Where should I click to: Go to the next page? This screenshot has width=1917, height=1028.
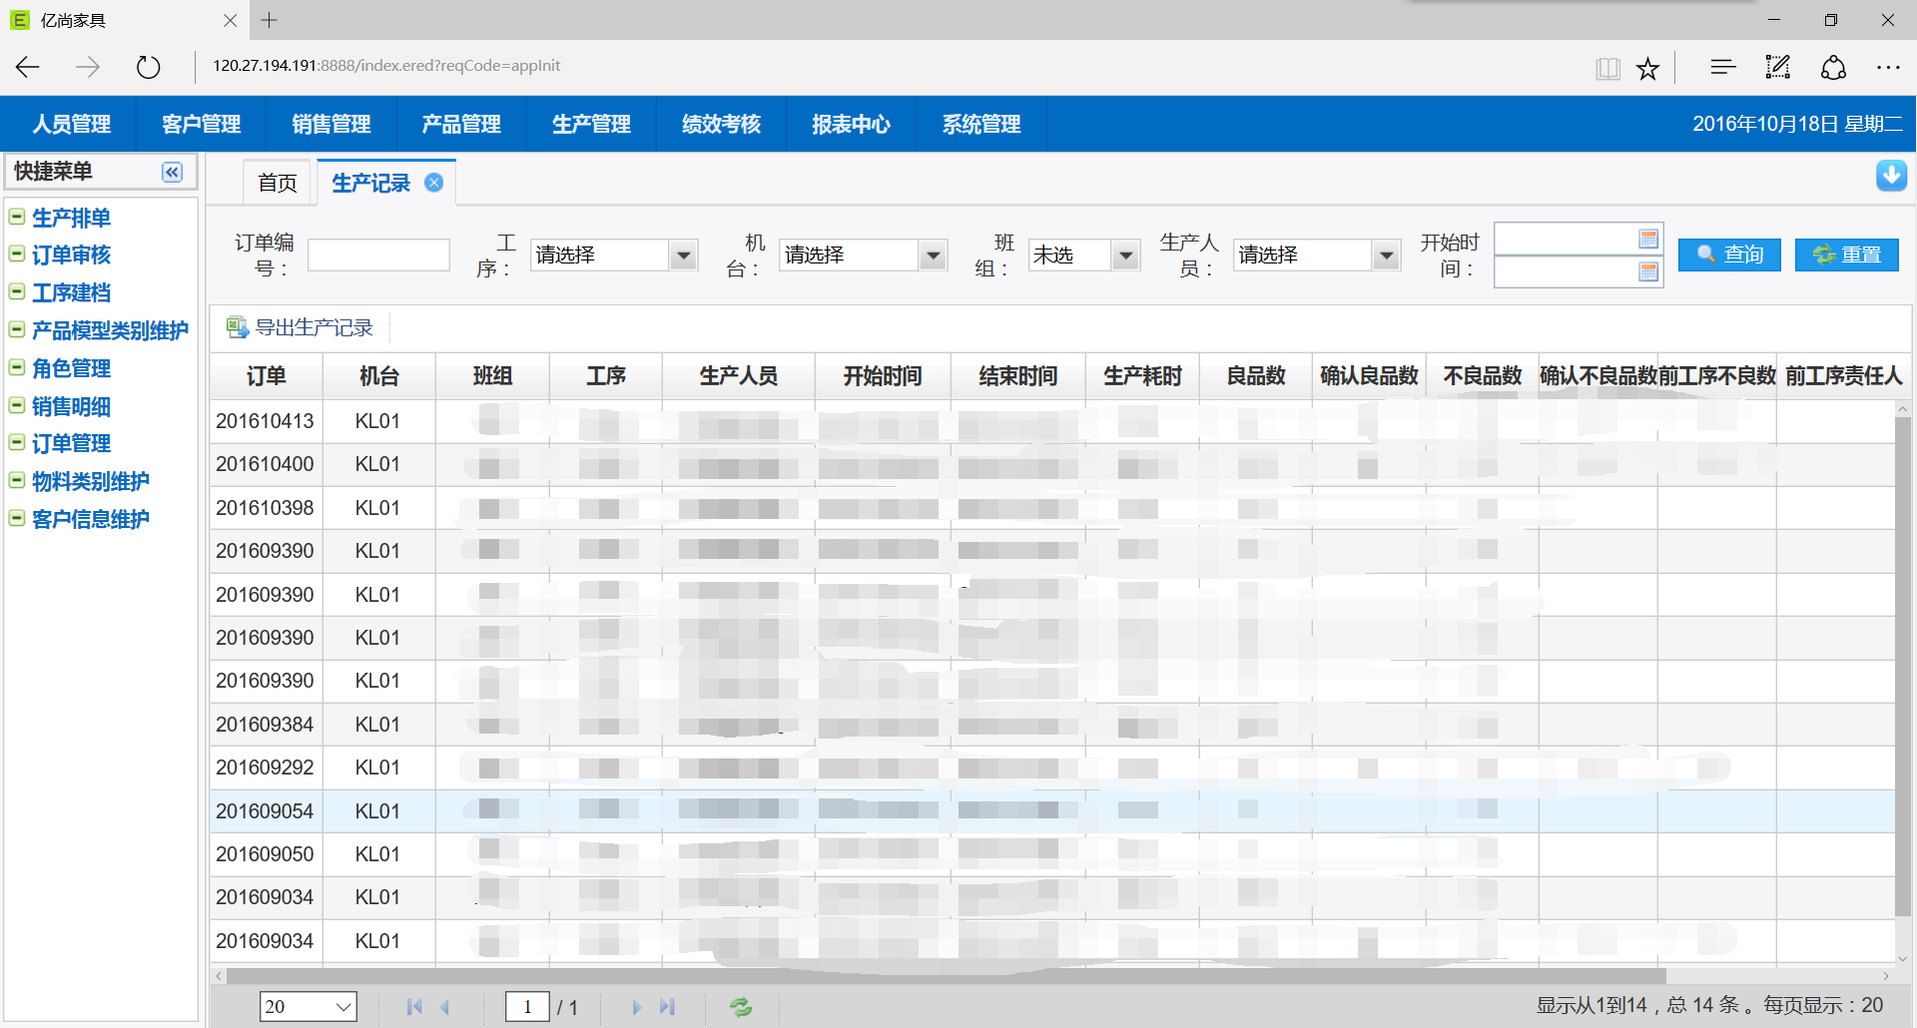click(x=636, y=1007)
